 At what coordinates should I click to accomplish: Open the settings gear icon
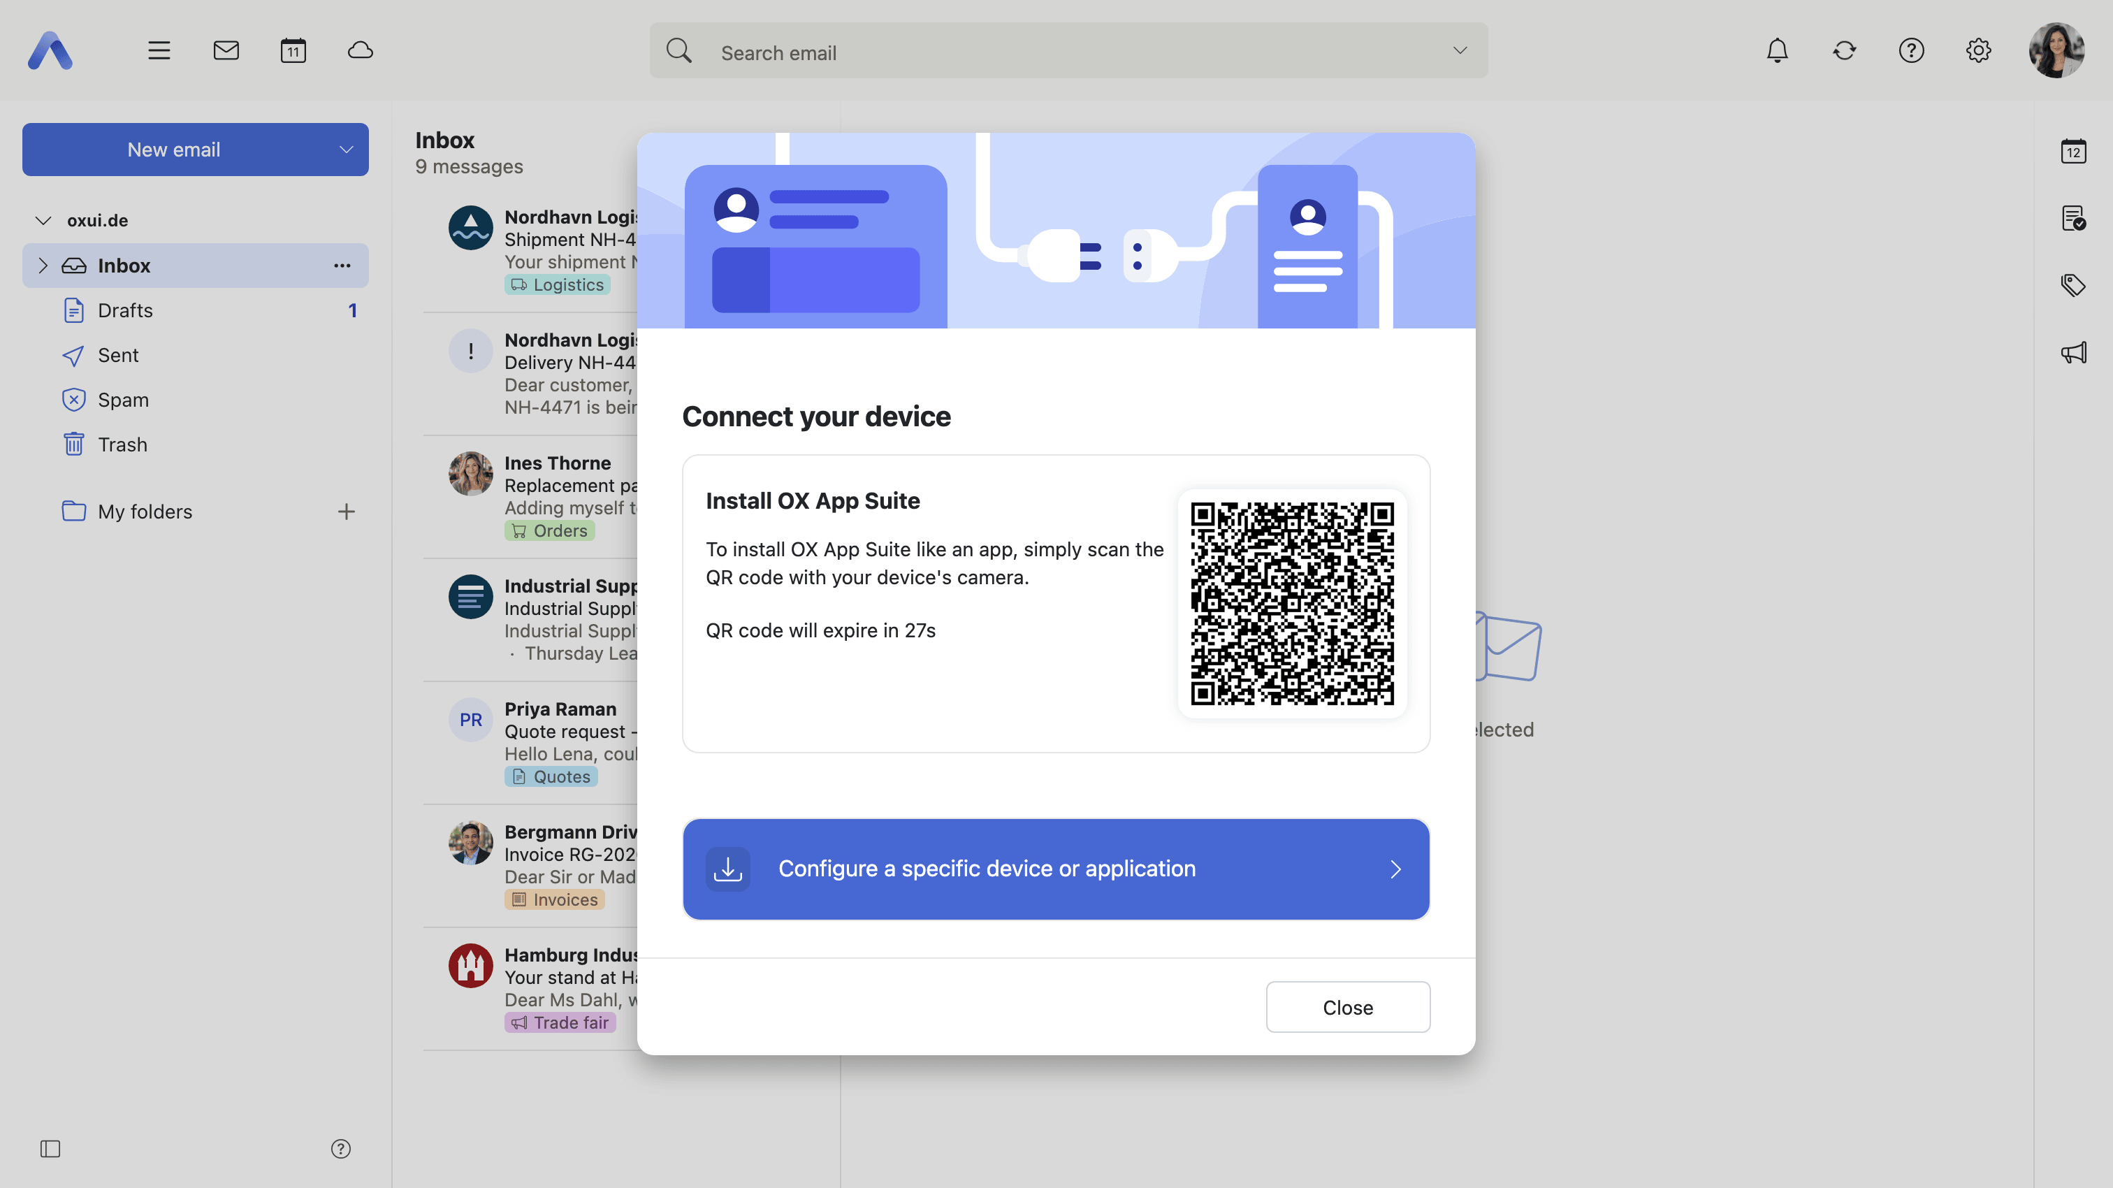(x=1978, y=51)
